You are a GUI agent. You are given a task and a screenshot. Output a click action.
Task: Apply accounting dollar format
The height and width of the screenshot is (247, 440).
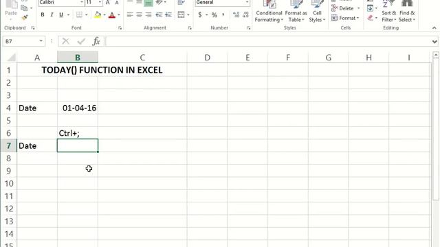tap(200, 14)
